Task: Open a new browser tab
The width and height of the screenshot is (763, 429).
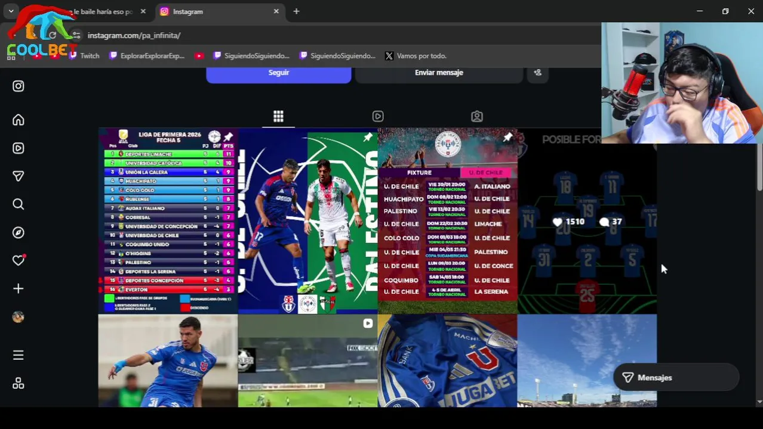Action: coord(296,11)
